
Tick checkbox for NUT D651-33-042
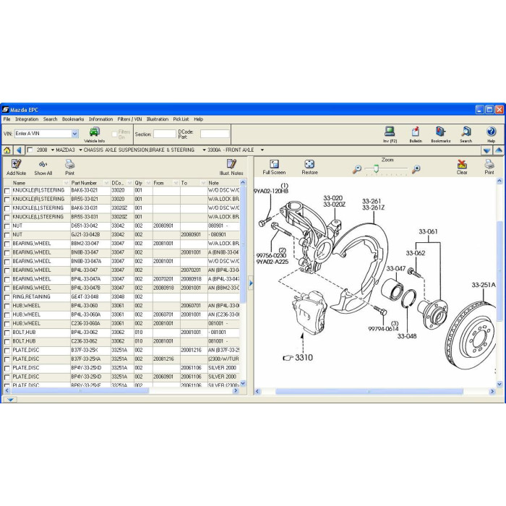(x=7, y=226)
